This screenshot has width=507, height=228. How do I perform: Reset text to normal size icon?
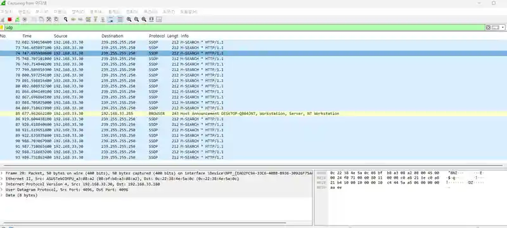click(144, 20)
